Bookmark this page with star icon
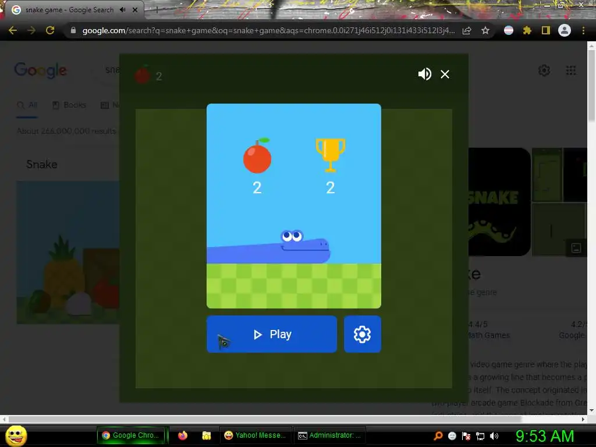This screenshot has height=447, width=596. pyautogui.click(x=485, y=30)
